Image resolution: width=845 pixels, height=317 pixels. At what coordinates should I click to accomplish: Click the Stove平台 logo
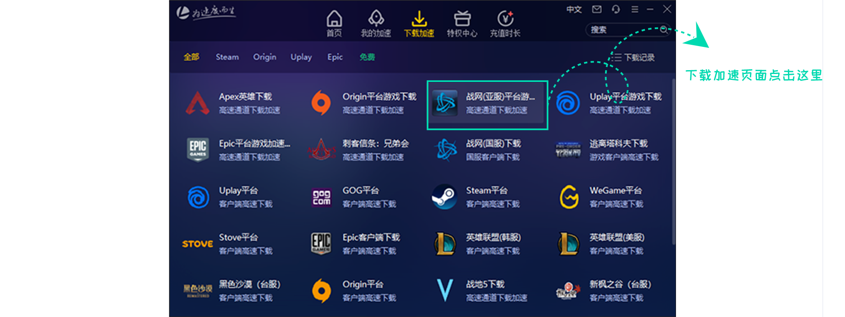point(198,244)
